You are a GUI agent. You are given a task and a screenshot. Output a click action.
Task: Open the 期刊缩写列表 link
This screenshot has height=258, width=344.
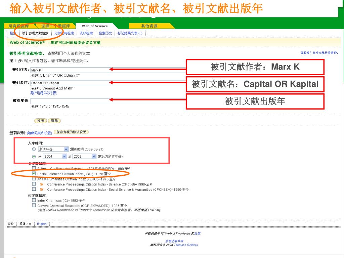tap(43, 93)
